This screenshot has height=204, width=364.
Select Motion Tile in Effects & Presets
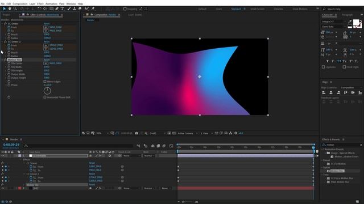(x=337, y=171)
